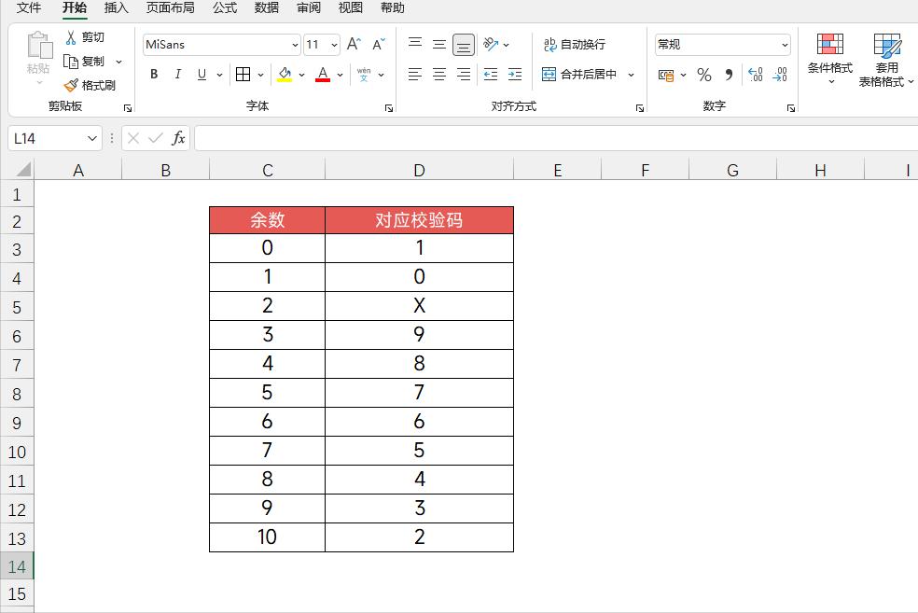This screenshot has height=613, width=918.
Task: Click the increase decimal places icon
Action: click(x=755, y=75)
